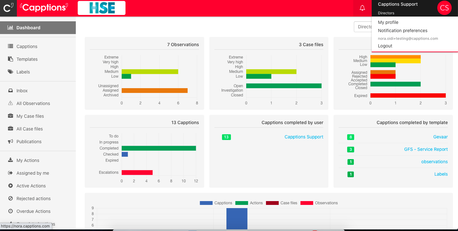Open the observations template link

pos(434,162)
